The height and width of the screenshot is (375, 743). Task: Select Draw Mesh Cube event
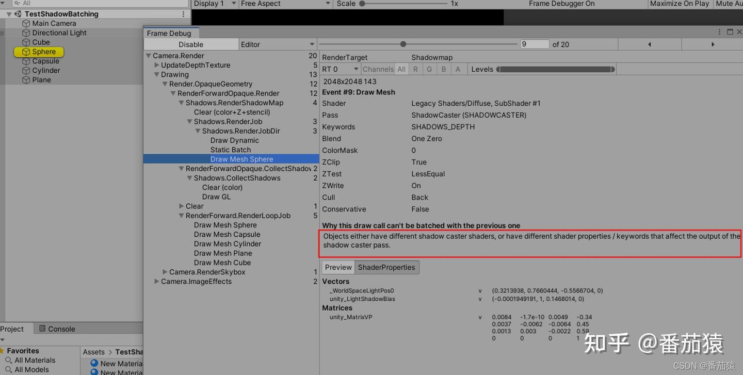(222, 263)
